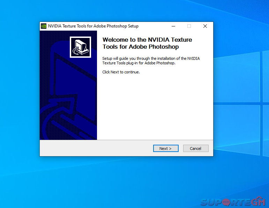Click the installer computer icon in the blue banner
This screenshot has height=208, width=269.
[x=80, y=47]
